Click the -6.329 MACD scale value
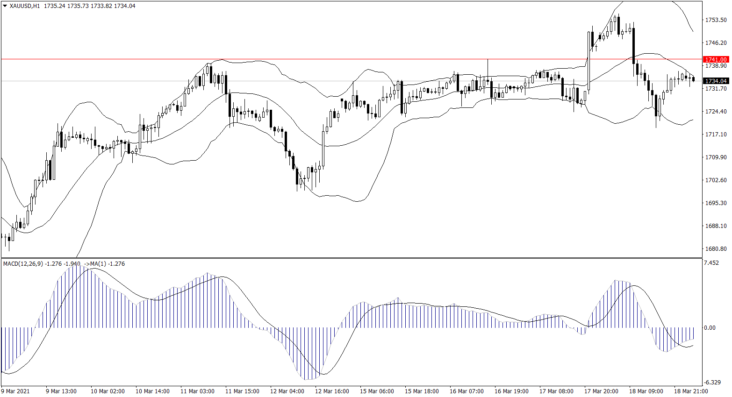Viewport: 732px width, 397px height. [712, 383]
